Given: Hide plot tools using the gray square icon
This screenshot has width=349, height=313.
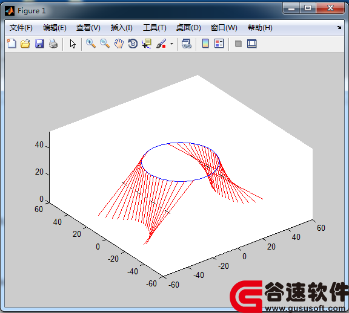Looking at the screenshot, I should (x=238, y=44).
